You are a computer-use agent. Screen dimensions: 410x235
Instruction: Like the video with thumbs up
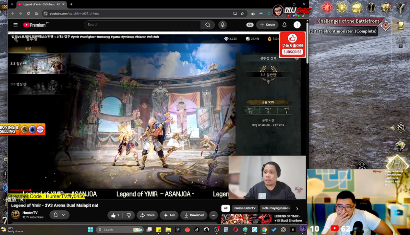(x=115, y=215)
